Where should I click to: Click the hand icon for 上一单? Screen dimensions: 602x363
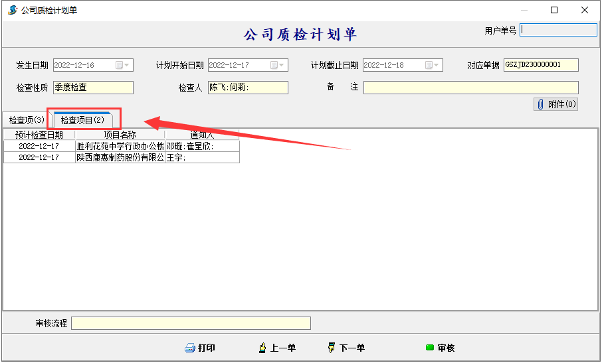coord(262,348)
